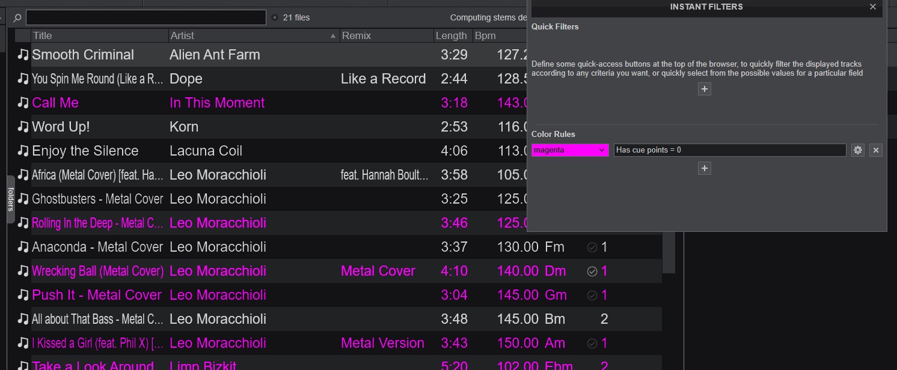
Task: Click the key value 'Bm'
Action: tap(556, 319)
